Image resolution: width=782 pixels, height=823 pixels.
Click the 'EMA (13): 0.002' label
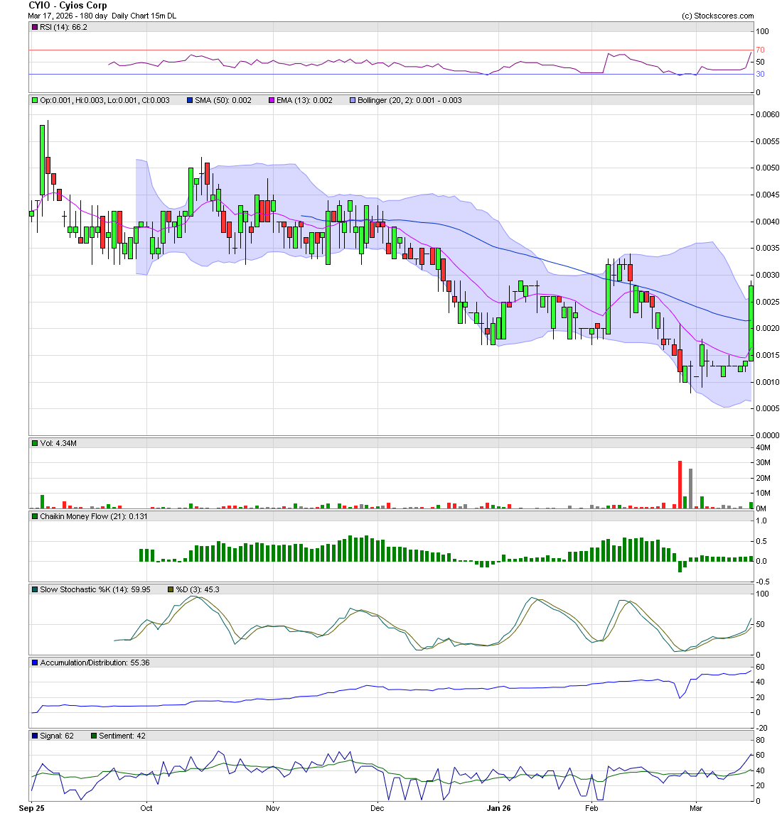pyautogui.click(x=305, y=100)
